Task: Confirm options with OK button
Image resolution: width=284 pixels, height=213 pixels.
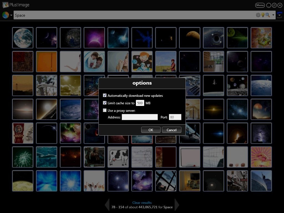Action: (151, 130)
